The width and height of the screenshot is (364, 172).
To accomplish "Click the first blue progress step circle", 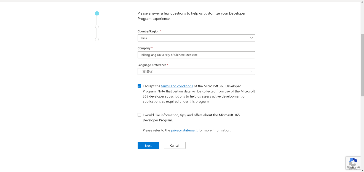I will coord(97,13).
